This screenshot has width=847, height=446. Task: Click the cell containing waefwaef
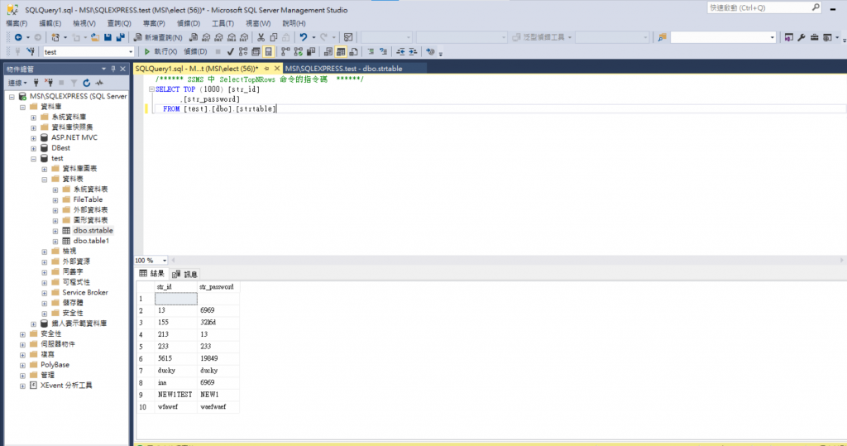click(218, 406)
